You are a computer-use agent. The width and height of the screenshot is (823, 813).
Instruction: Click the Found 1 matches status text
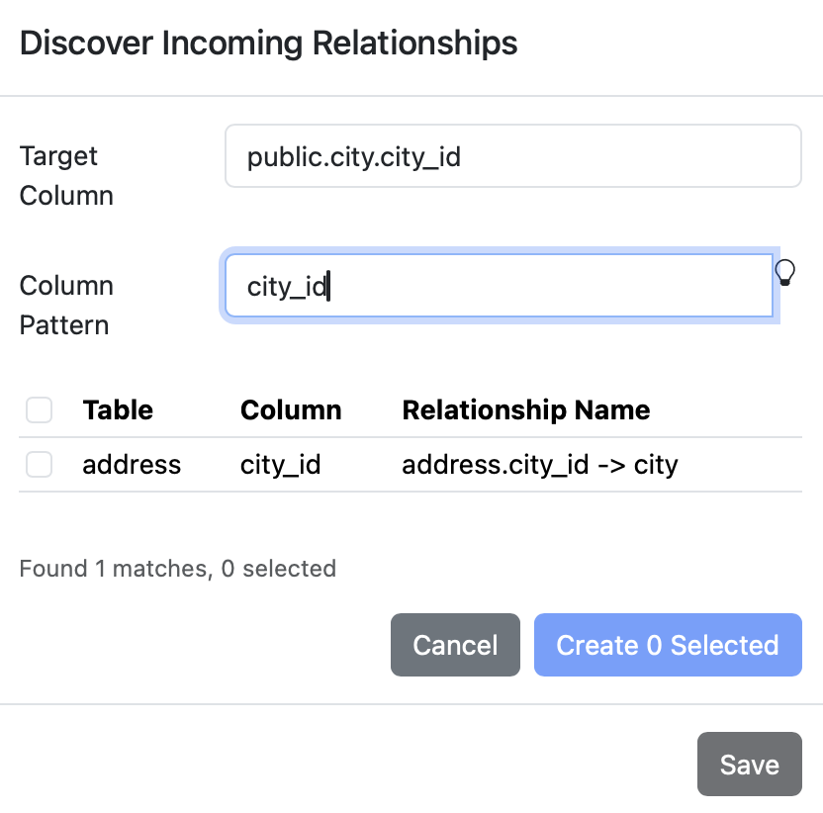tap(178, 569)
